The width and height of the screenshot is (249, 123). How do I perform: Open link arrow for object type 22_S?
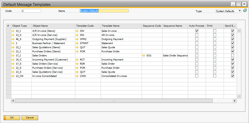coord(13,68)
